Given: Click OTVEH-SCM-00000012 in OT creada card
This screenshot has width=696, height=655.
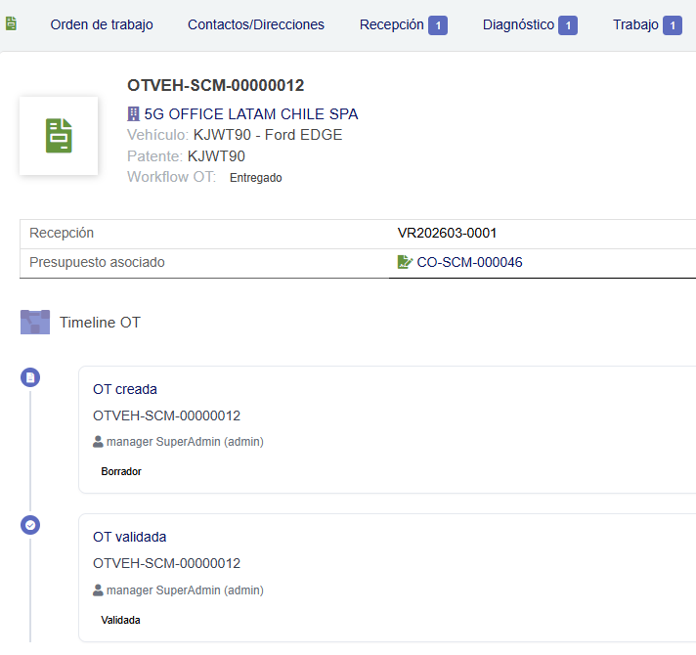Looking at the screenshot, I should pos(166,415).
